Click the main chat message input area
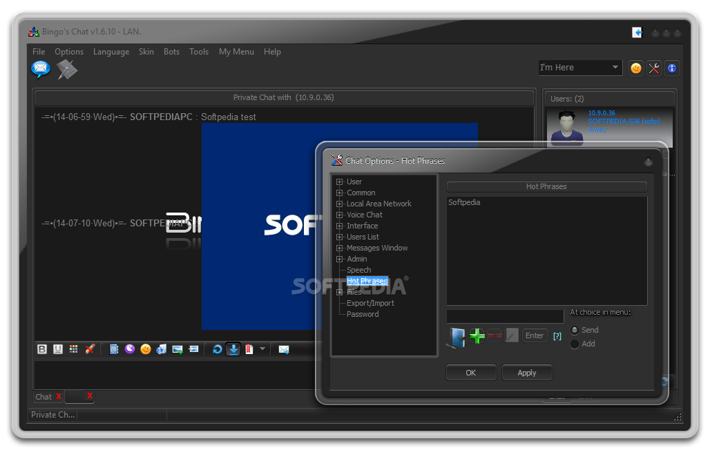The height and width of the screenshot is (450, 710). 174,374
